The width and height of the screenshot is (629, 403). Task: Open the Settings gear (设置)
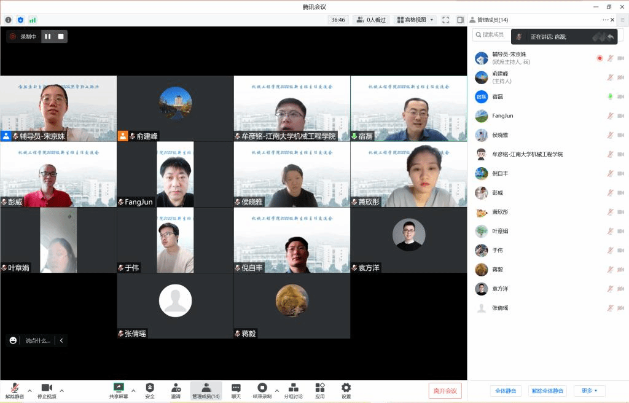[346, 390]
